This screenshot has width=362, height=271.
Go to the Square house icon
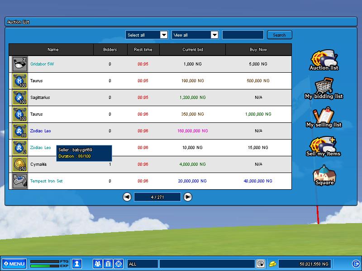(324, 174)
